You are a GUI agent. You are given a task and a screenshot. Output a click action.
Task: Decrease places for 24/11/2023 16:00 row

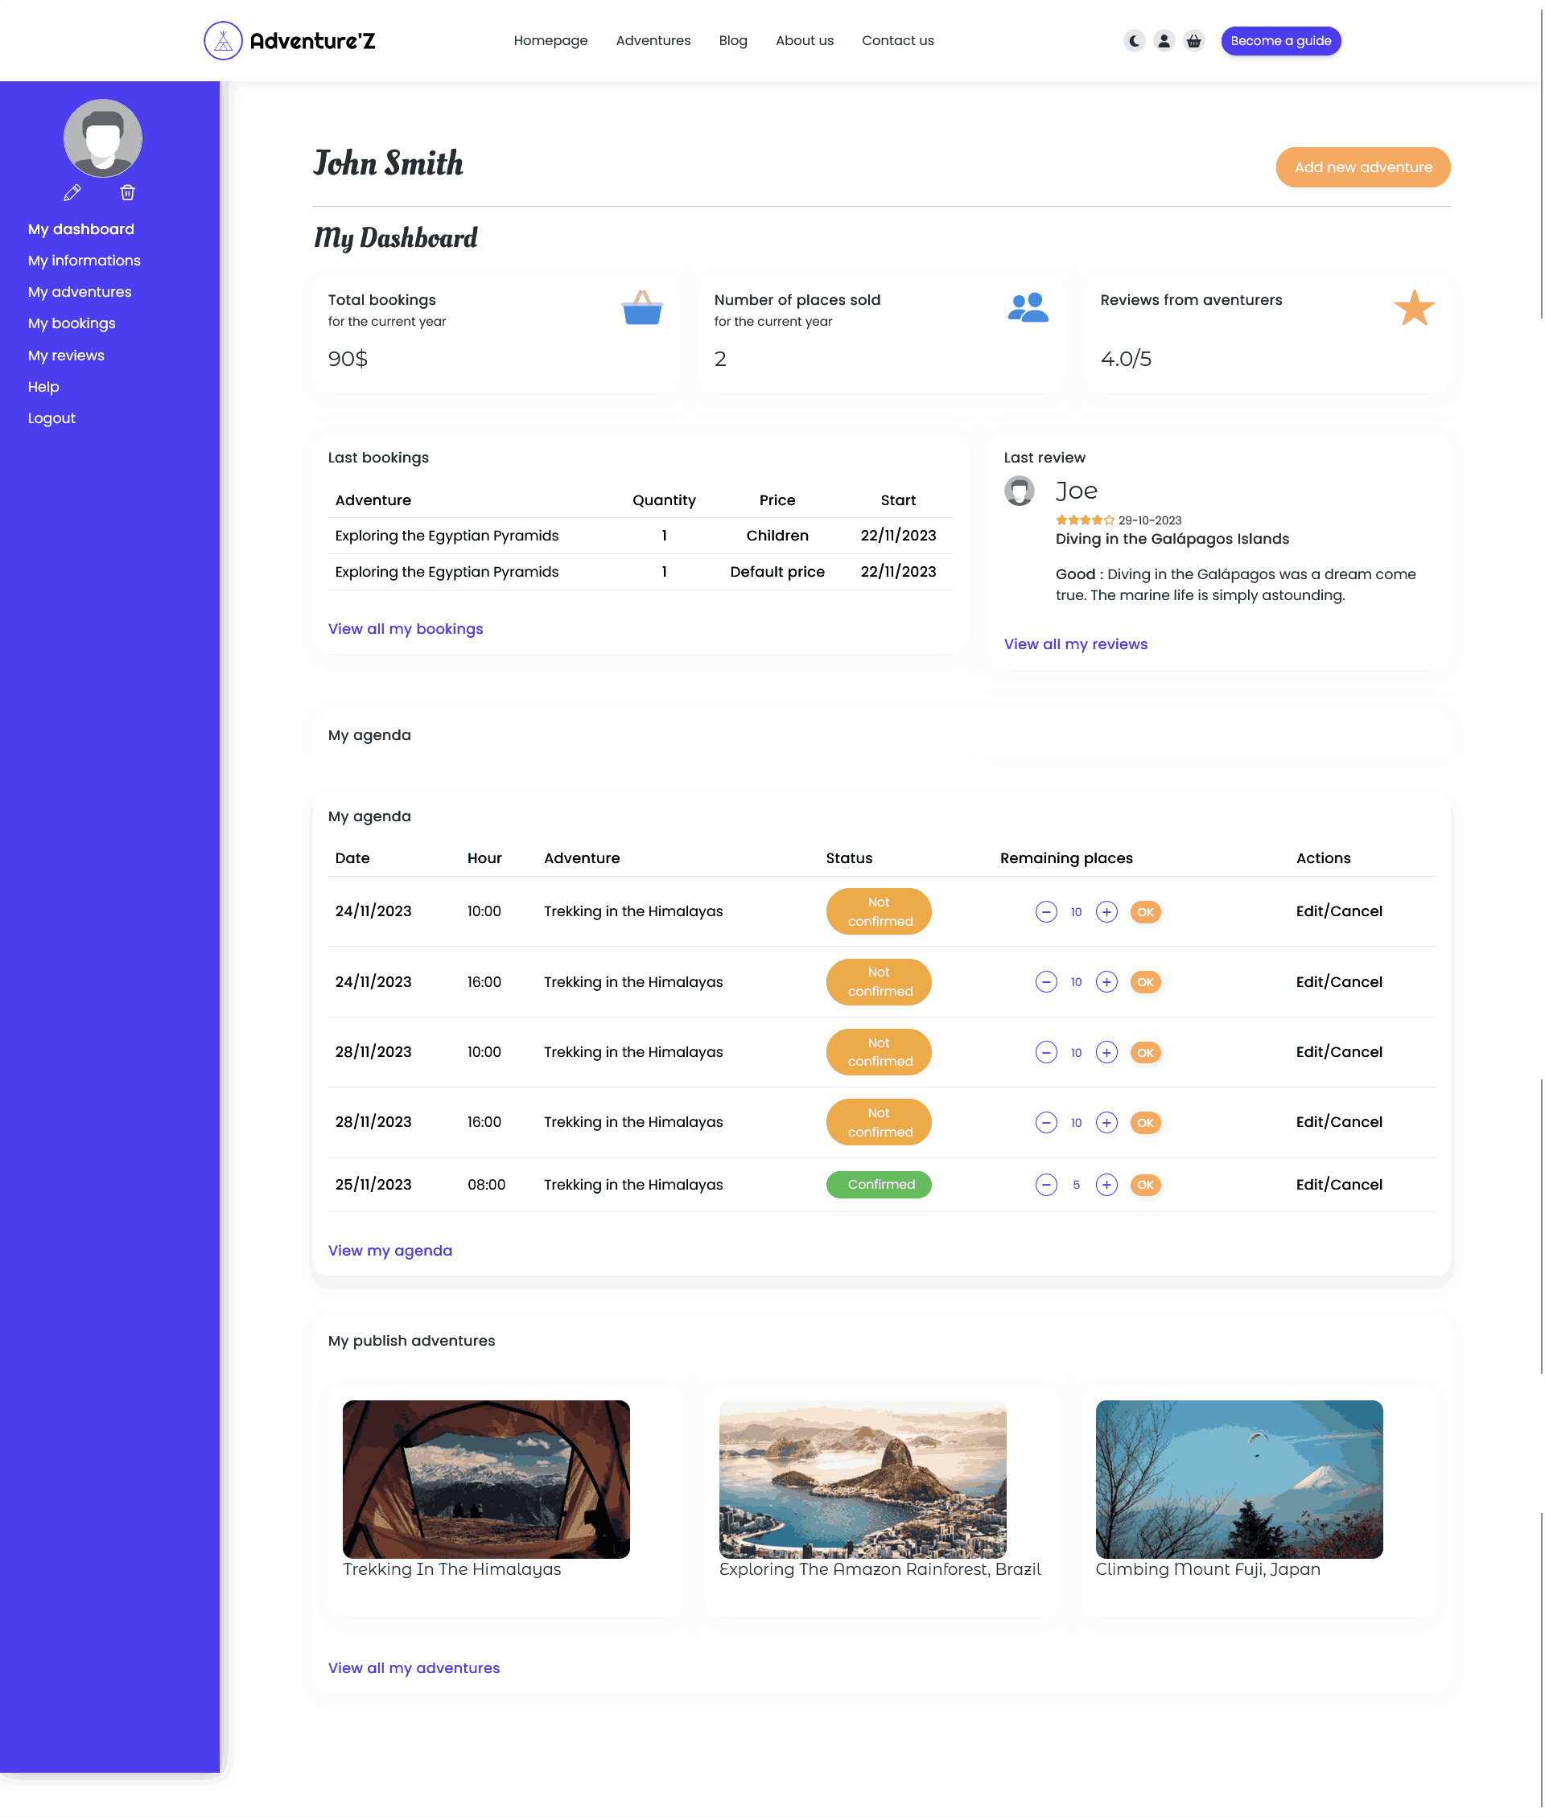(x=1046, y=982)
